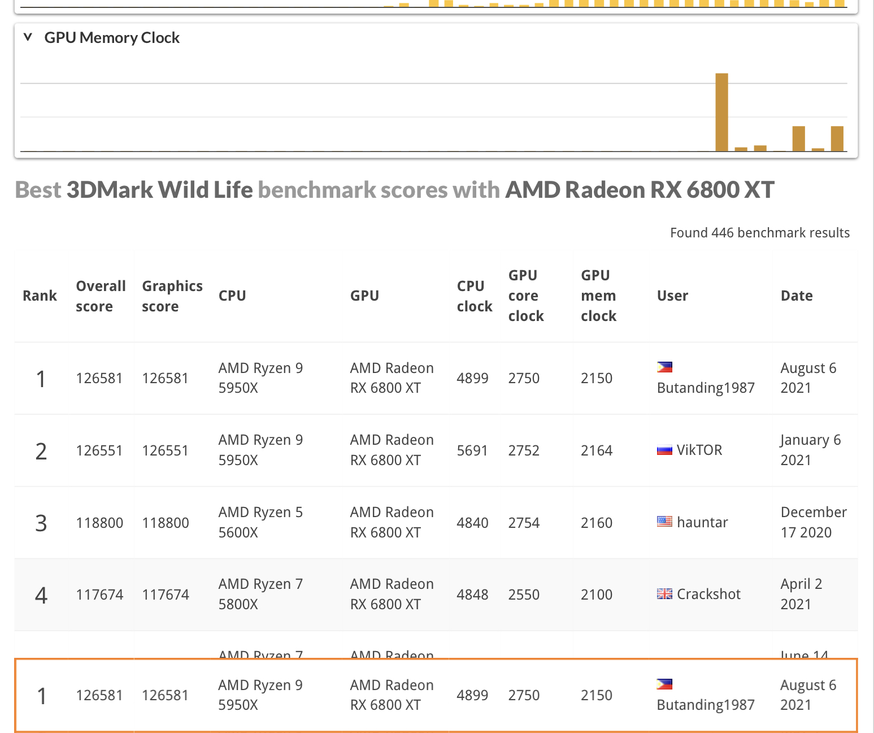Click rank number 2 in the table

41,451
